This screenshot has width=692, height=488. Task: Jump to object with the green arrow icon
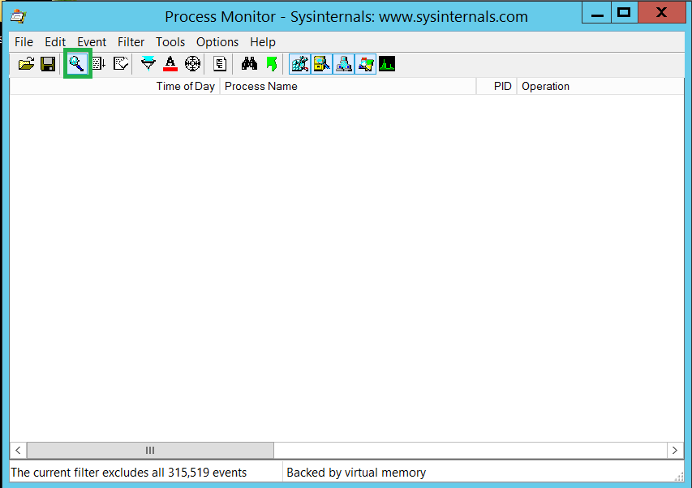coord(272,64)
